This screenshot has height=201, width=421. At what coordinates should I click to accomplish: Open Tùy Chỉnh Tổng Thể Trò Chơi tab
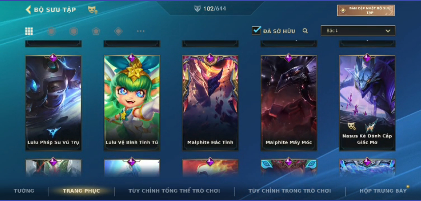(x=174, y=191)
